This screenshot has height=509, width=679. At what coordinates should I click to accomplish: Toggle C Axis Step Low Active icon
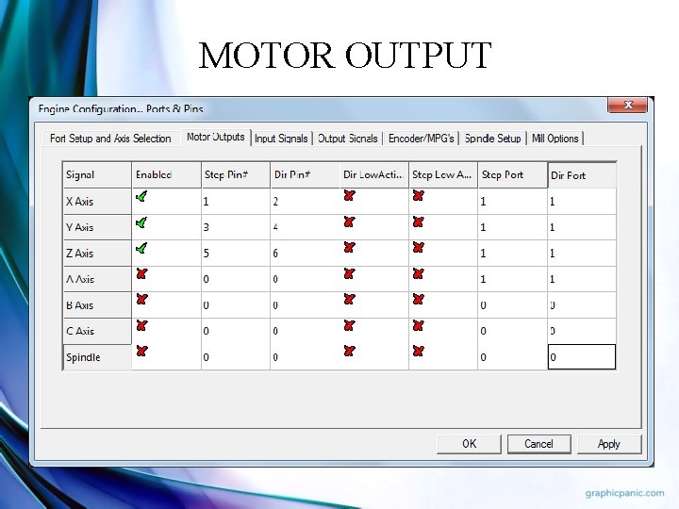[419, 325]
